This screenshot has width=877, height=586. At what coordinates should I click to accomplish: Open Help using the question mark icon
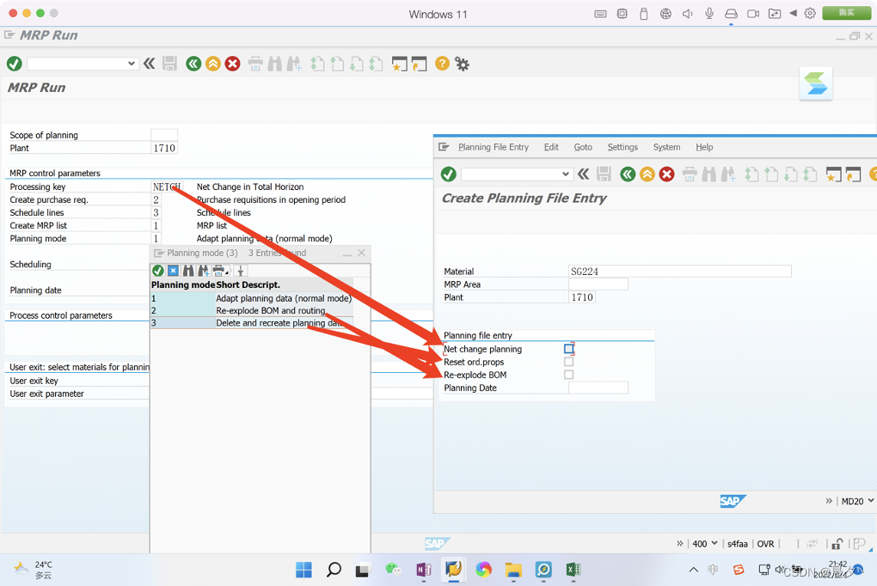pyautogui.click(x=442, y=64)
